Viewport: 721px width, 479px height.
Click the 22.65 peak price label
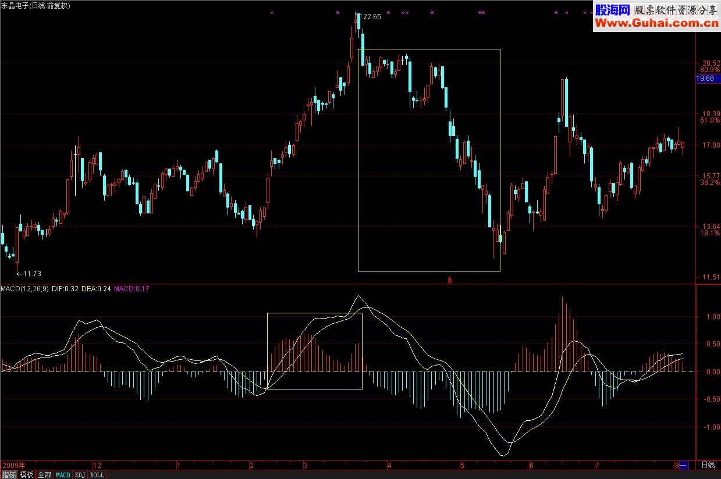[371, 17]
